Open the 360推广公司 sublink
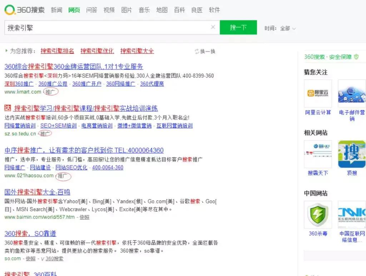The height and width of the screenshot is (276, 366). (53, 84)
